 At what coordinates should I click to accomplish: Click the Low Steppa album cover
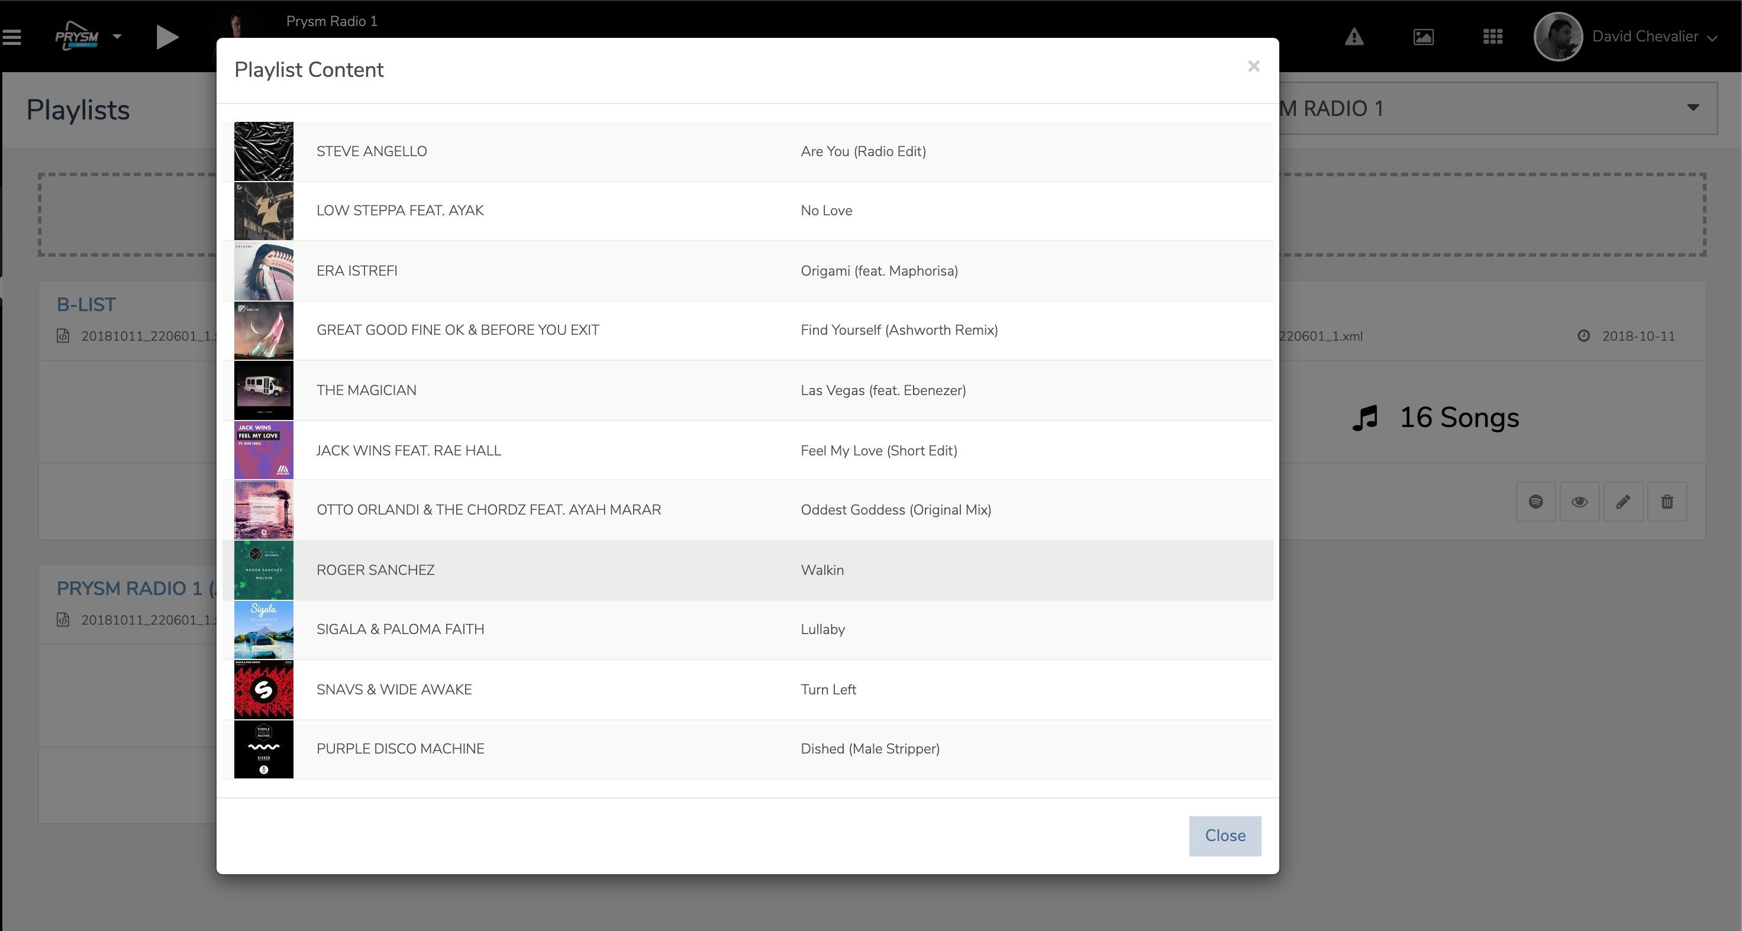tap(264, 211)
